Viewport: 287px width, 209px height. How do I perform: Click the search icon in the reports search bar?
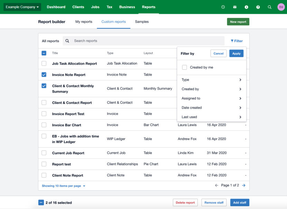(67, 41)
